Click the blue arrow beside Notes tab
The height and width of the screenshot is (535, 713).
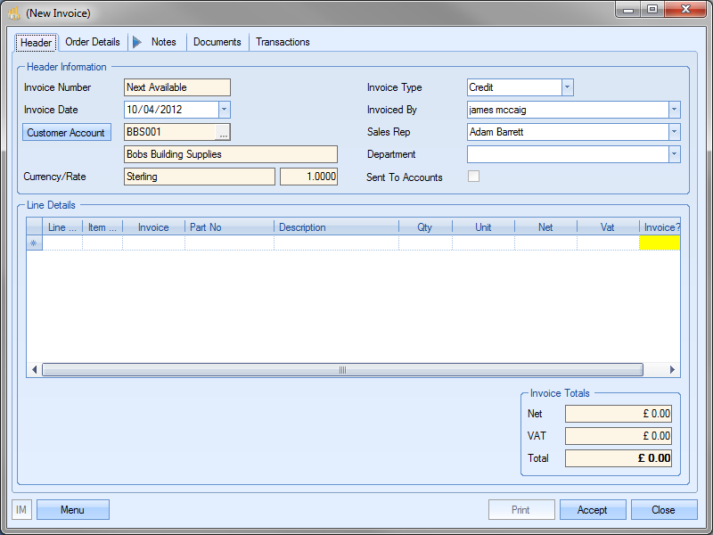pos(137,42)
